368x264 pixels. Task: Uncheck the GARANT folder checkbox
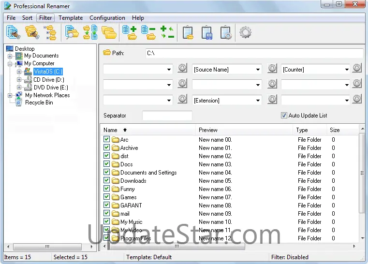click(x=106, y=205)
